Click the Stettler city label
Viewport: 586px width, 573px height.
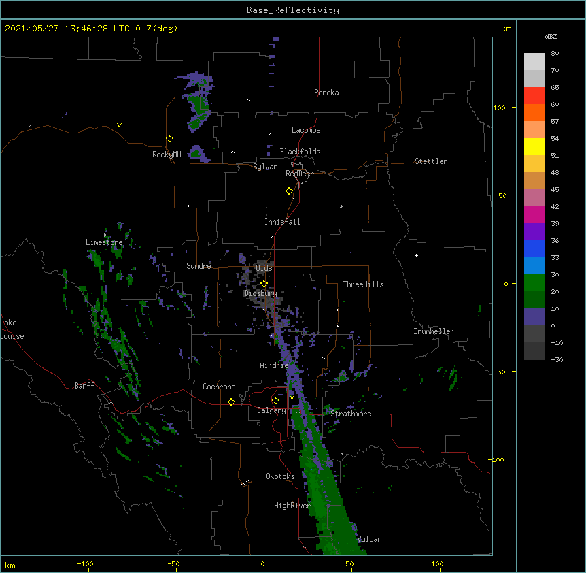coord(431,161)
